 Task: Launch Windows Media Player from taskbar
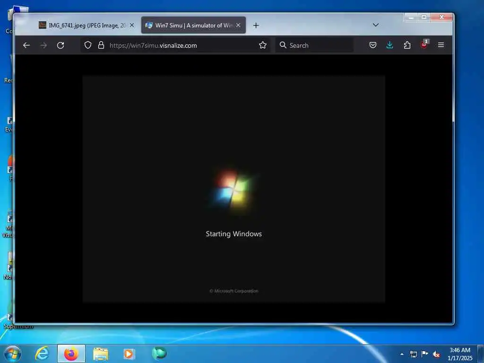tap(129, 354)
